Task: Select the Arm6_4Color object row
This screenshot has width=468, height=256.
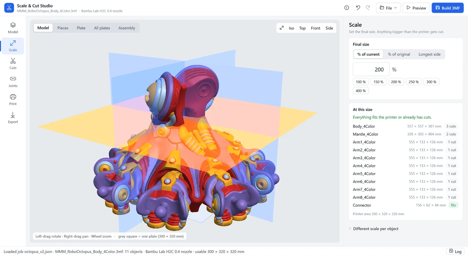Action: point(406,181)
